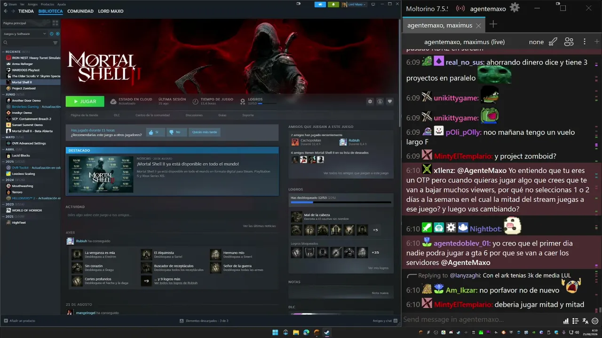Open Ver mis logros link
The image size is (602, 338).
pos(378,268)
